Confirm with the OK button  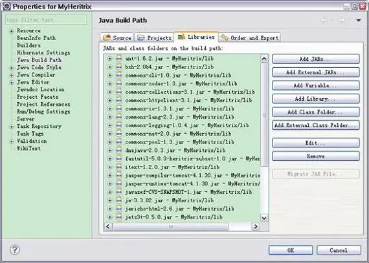(x=291, y=250)
